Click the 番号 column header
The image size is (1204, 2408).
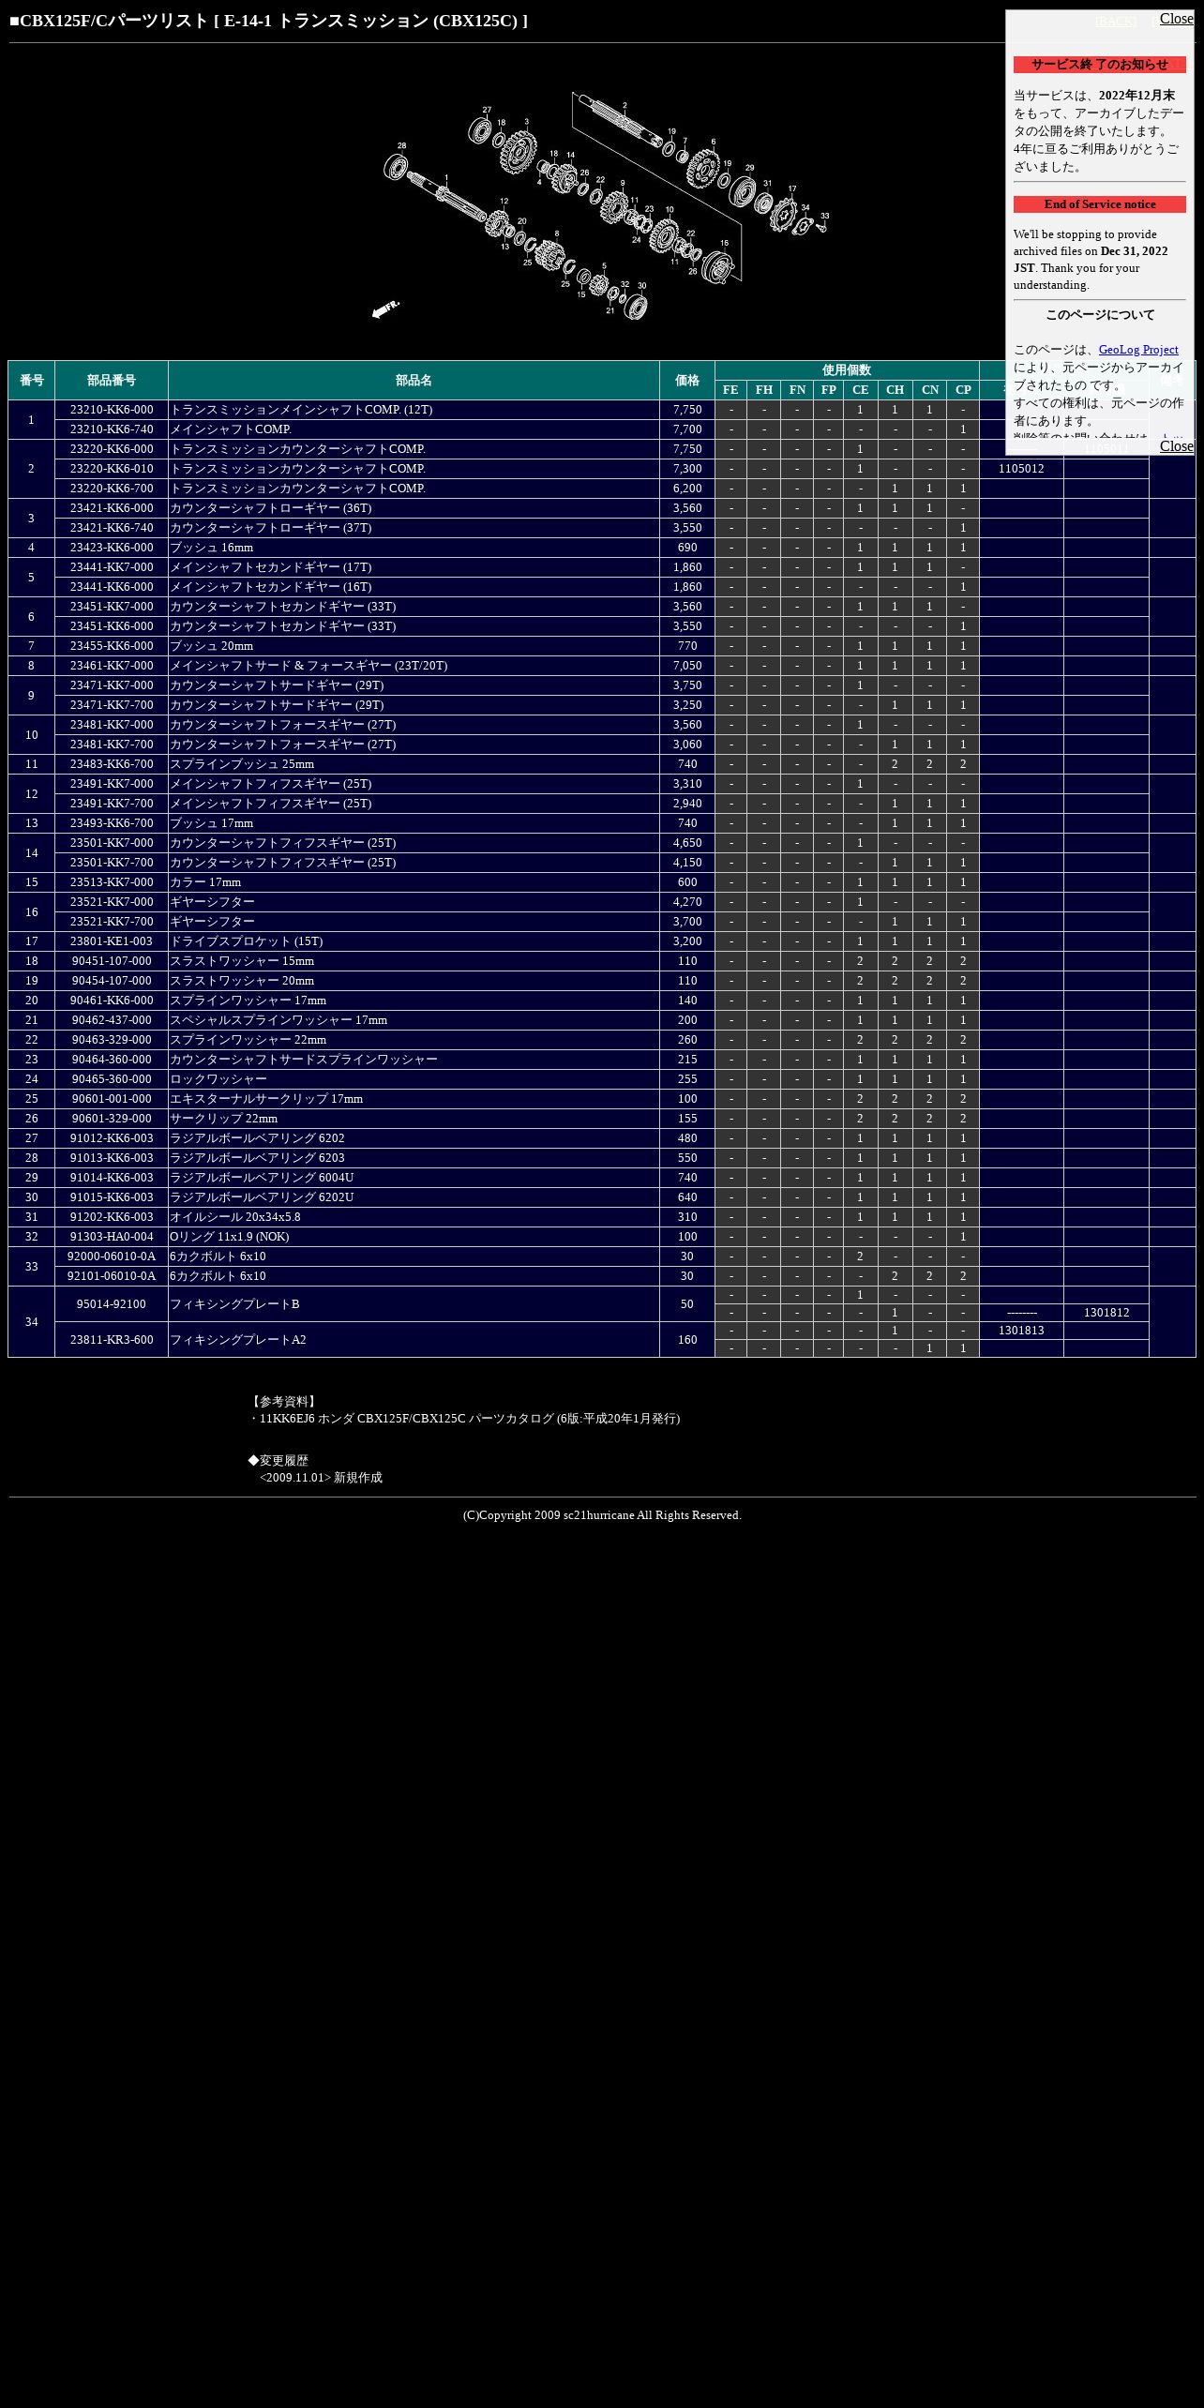click(x=31, y=381)
